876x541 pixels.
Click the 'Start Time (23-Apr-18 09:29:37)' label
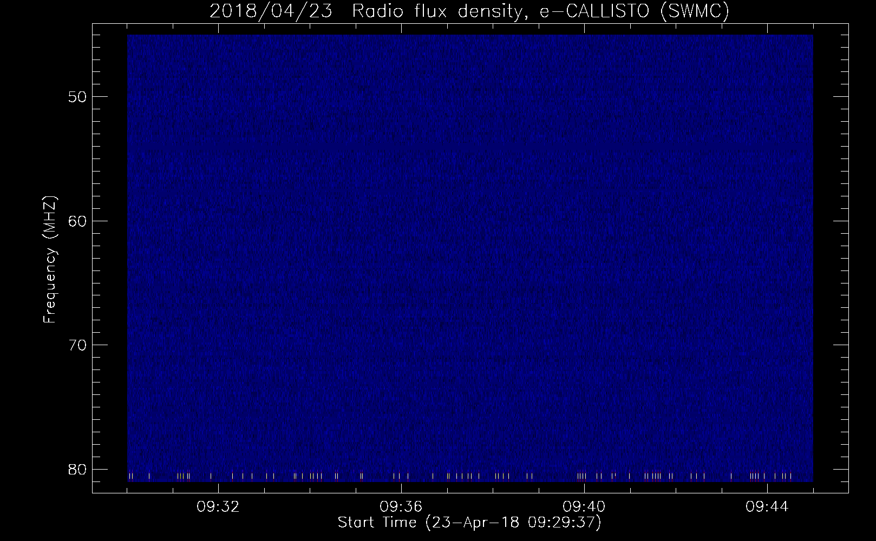coord(469,523)
